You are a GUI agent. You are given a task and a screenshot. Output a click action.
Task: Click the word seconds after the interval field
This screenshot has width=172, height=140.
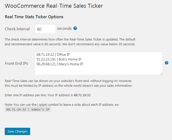64,28
